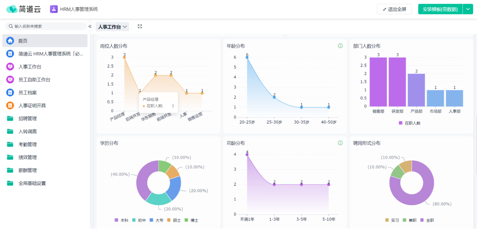477x229 pixels.
Task: Click the info icon on 司龄分布 chart
Action: 340,143
